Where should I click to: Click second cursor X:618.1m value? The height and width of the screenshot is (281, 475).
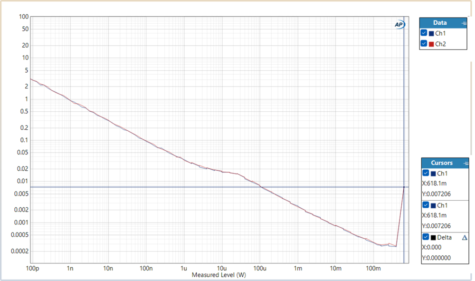tap(434, 215)
